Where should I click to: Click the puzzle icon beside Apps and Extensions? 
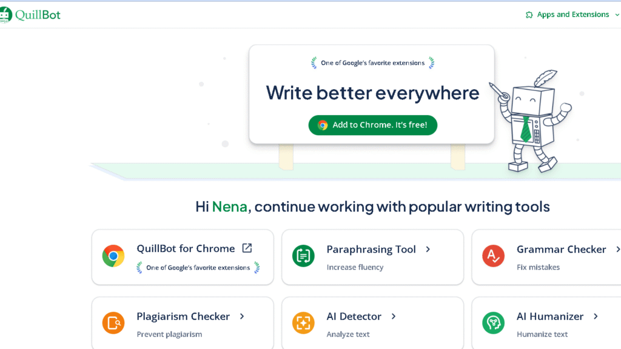pos(528,14)
